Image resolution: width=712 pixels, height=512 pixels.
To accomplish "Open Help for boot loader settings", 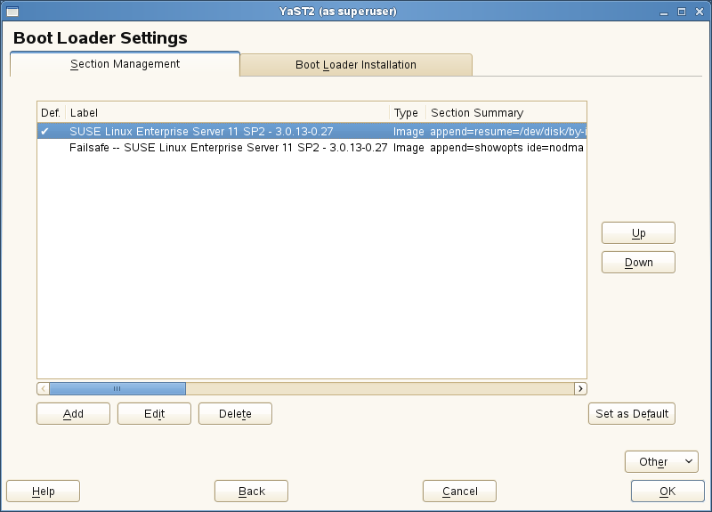I will point(43,492).
